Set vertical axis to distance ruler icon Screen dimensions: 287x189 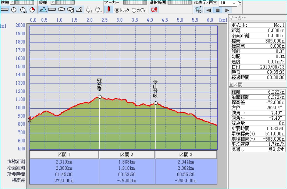[52, 10]
